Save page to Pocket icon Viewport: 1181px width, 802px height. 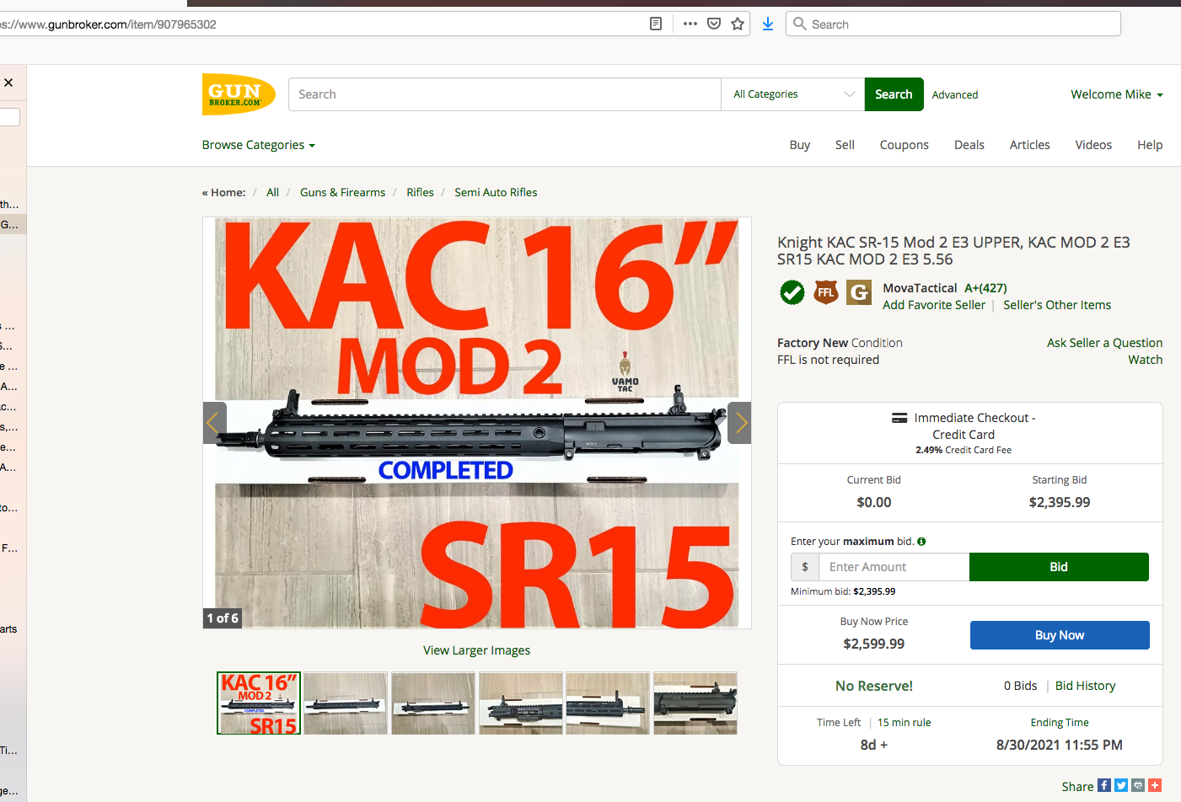click(x=714, y=24)
